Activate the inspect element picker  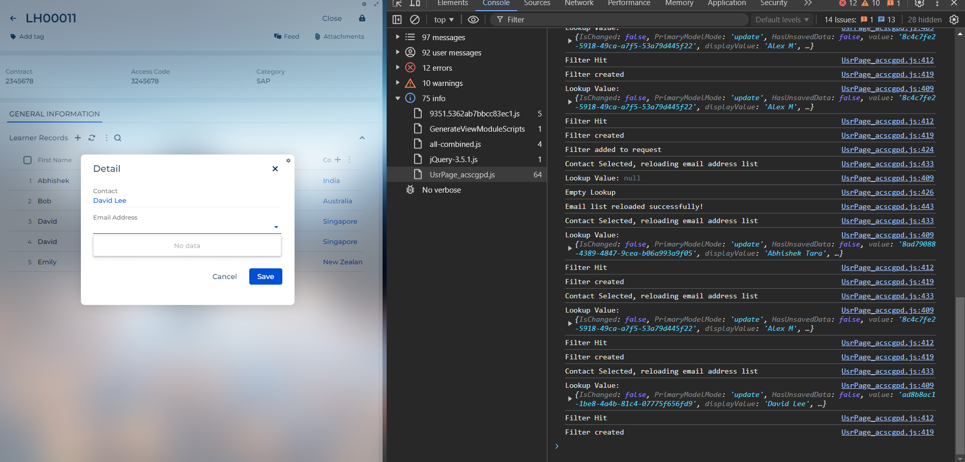click(x=397, y=4)
